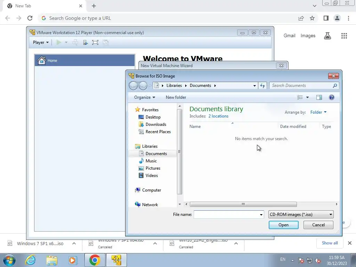This screenshot has height=267, width=356.
Task: Open Internet Explorer from taskbar
Action: pyautogui.click(x=31, y=260)
